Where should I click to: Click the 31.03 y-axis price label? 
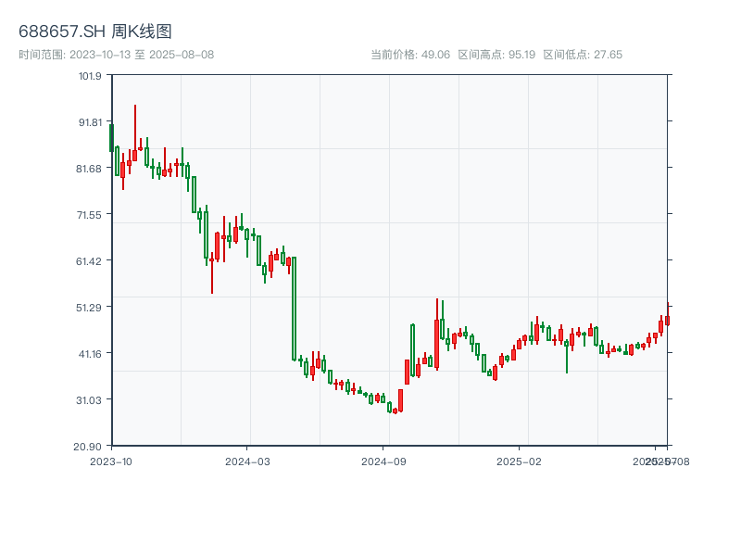[89, 399]
